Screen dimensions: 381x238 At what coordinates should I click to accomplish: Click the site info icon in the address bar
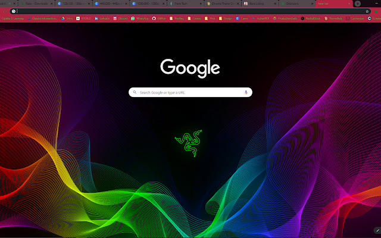click(x=14, y=11)
